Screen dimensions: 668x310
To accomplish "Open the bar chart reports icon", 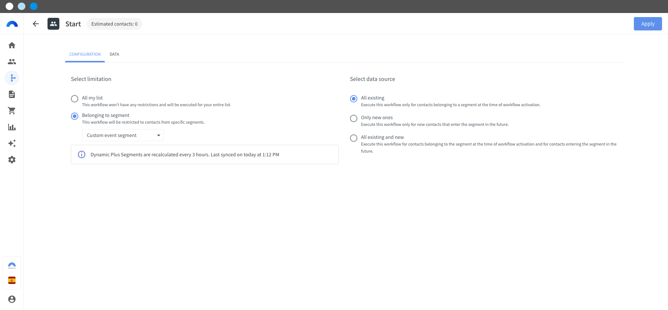I will 12,127.
